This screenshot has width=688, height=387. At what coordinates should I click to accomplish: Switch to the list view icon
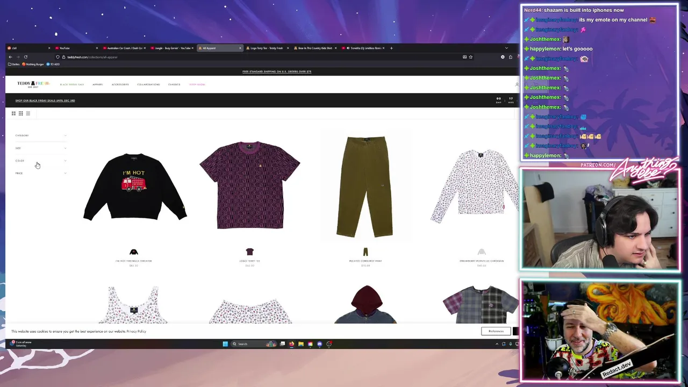tap(28, 113)
